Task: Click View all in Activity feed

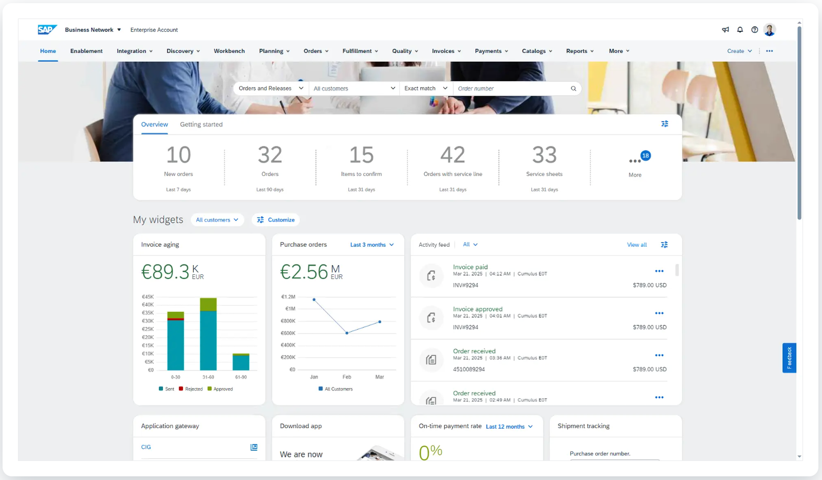Action: pyautogui.click(x=637, y=245)
